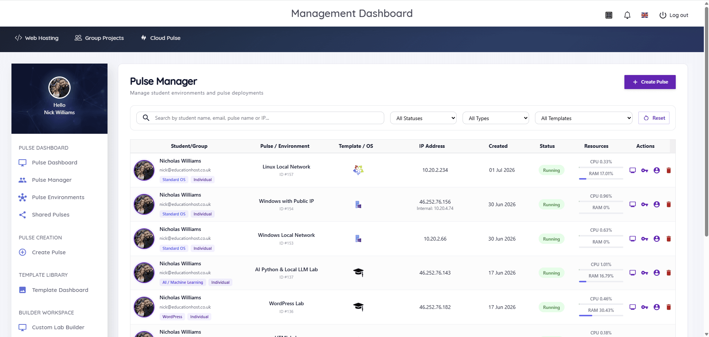Click user icon in AI Python LLM Lab row
Image resolution: width=709 pixels, height=337 pixels.
click(x=657, y=273)
